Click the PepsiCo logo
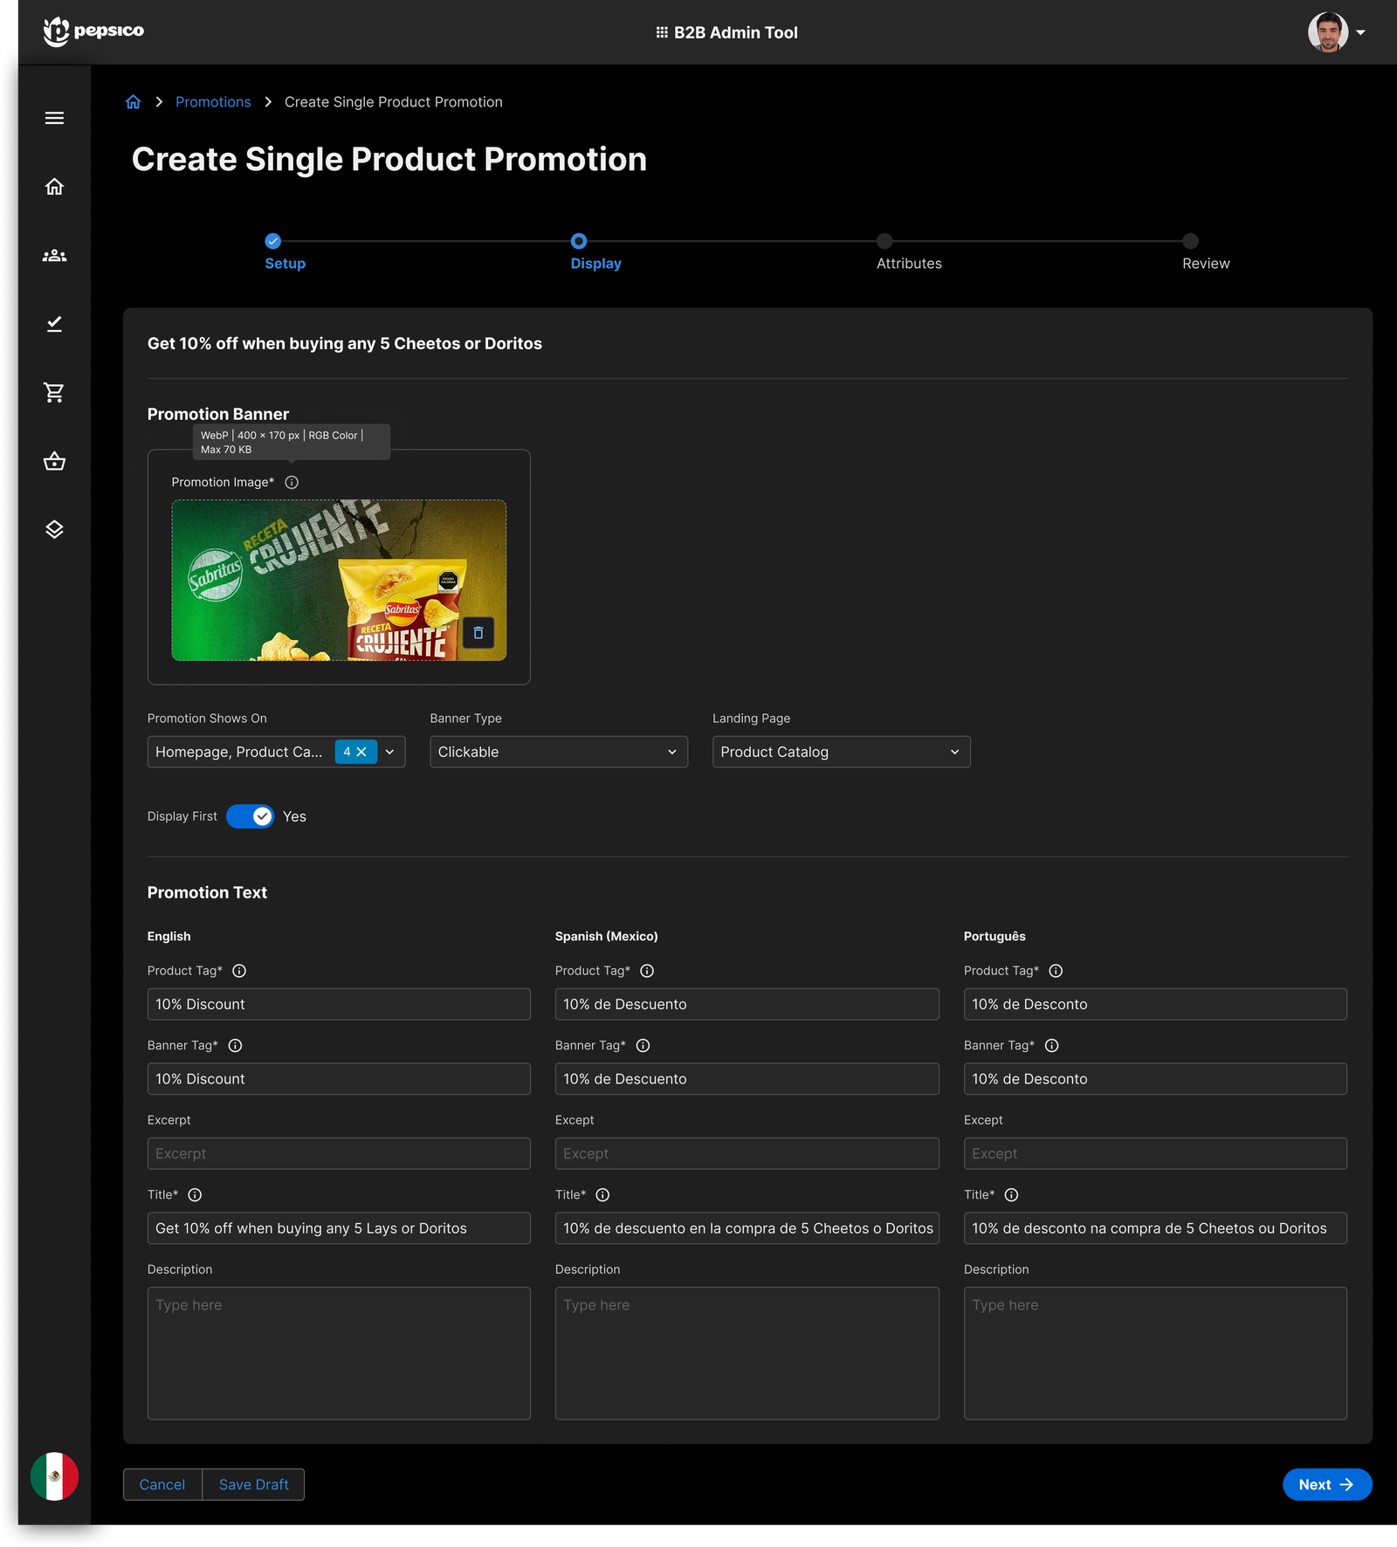The height and width of the screenshot is (1547, 1397). coord(93,31)
